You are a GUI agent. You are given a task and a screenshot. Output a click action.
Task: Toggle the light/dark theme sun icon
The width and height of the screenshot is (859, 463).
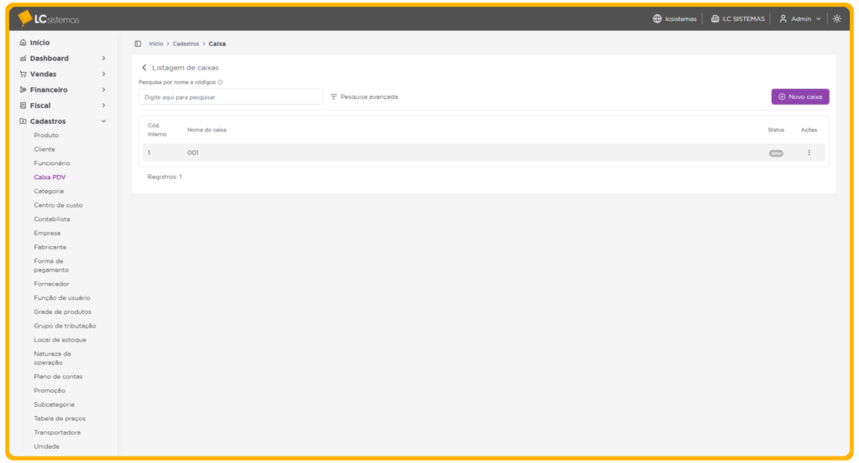coord(836,18)
